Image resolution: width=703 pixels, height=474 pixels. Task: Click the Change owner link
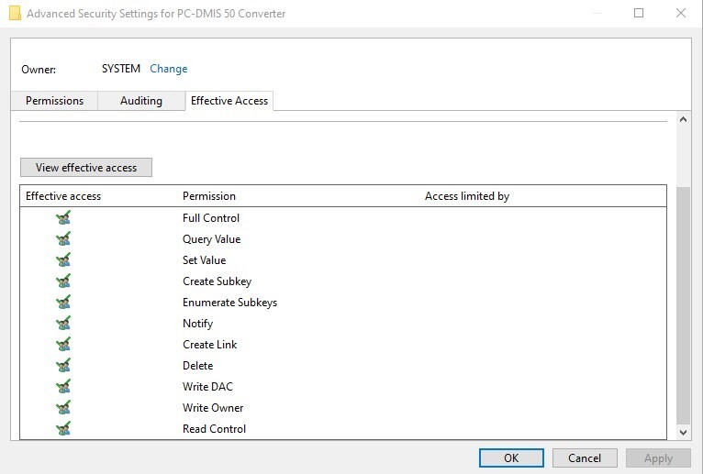click(x=169, y=69)
